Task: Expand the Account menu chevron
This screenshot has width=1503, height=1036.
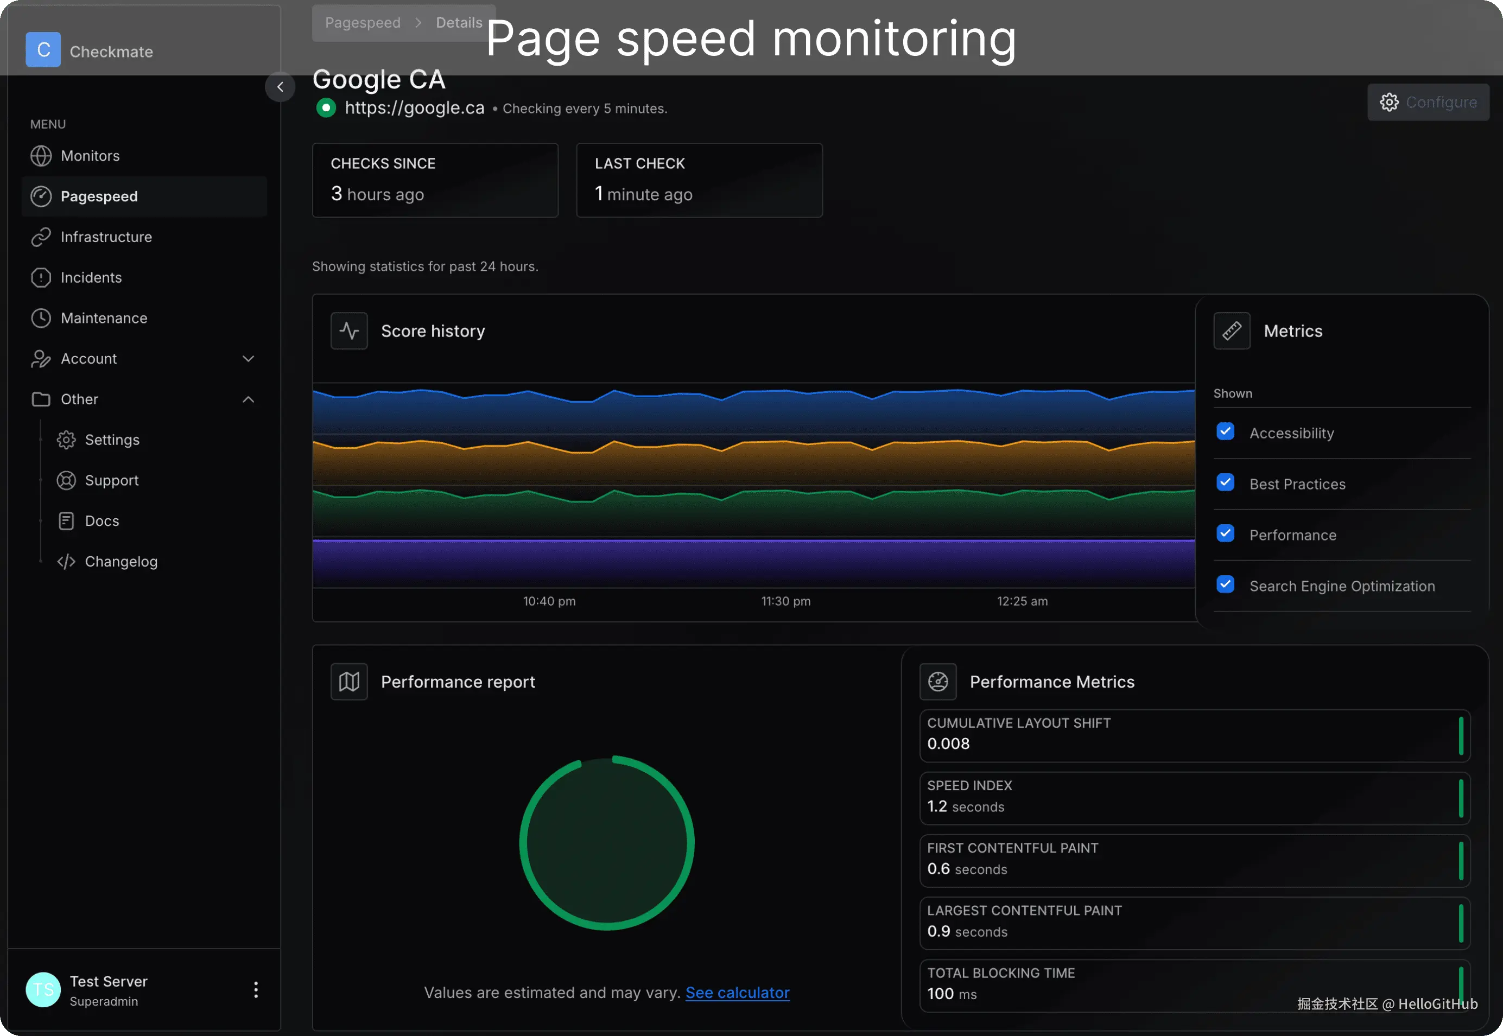Action: point(248,359)
